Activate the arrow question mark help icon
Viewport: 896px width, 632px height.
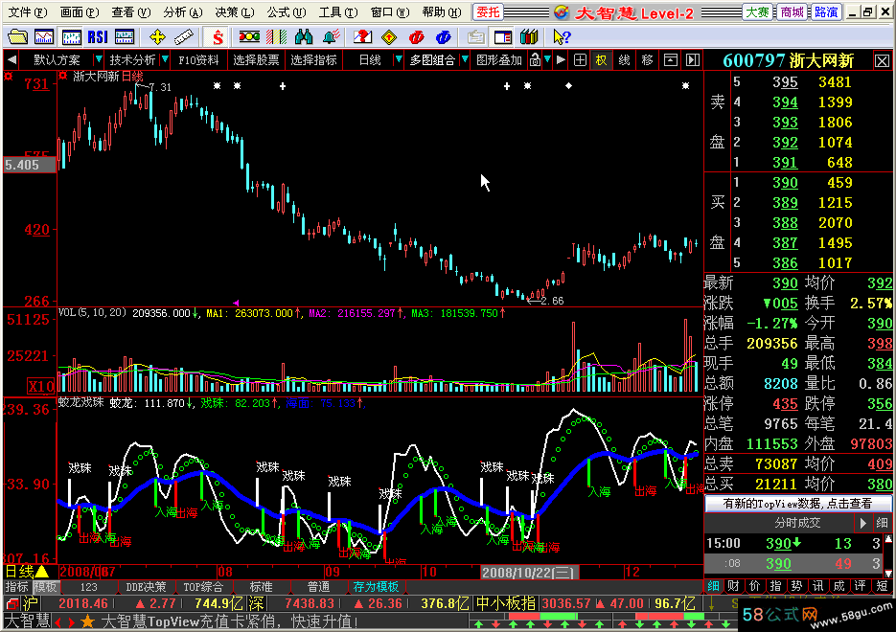[x=562, y=37]
